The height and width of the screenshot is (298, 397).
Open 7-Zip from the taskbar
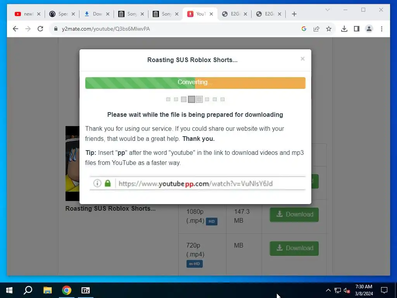86,290
